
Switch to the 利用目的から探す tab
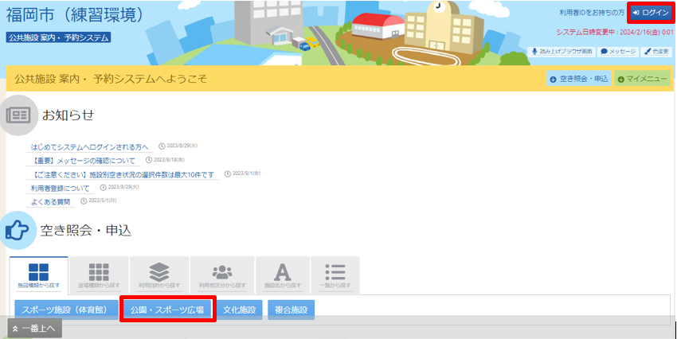(159, 275)
